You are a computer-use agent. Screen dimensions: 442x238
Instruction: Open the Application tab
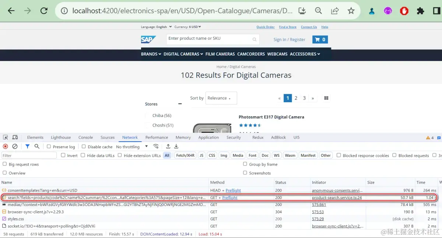tap(208, 137)
